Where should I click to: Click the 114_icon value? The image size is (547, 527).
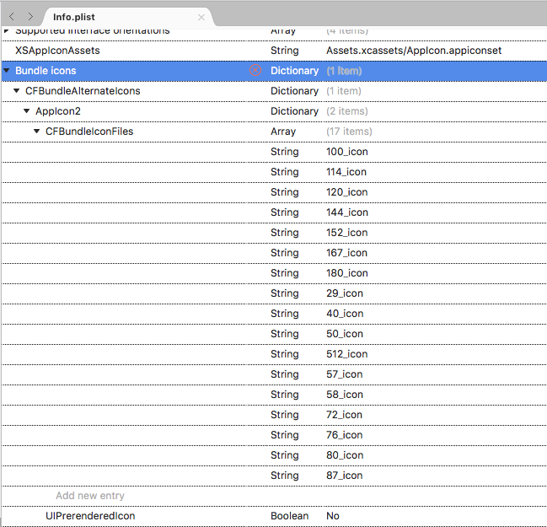(x=346, y=172)
